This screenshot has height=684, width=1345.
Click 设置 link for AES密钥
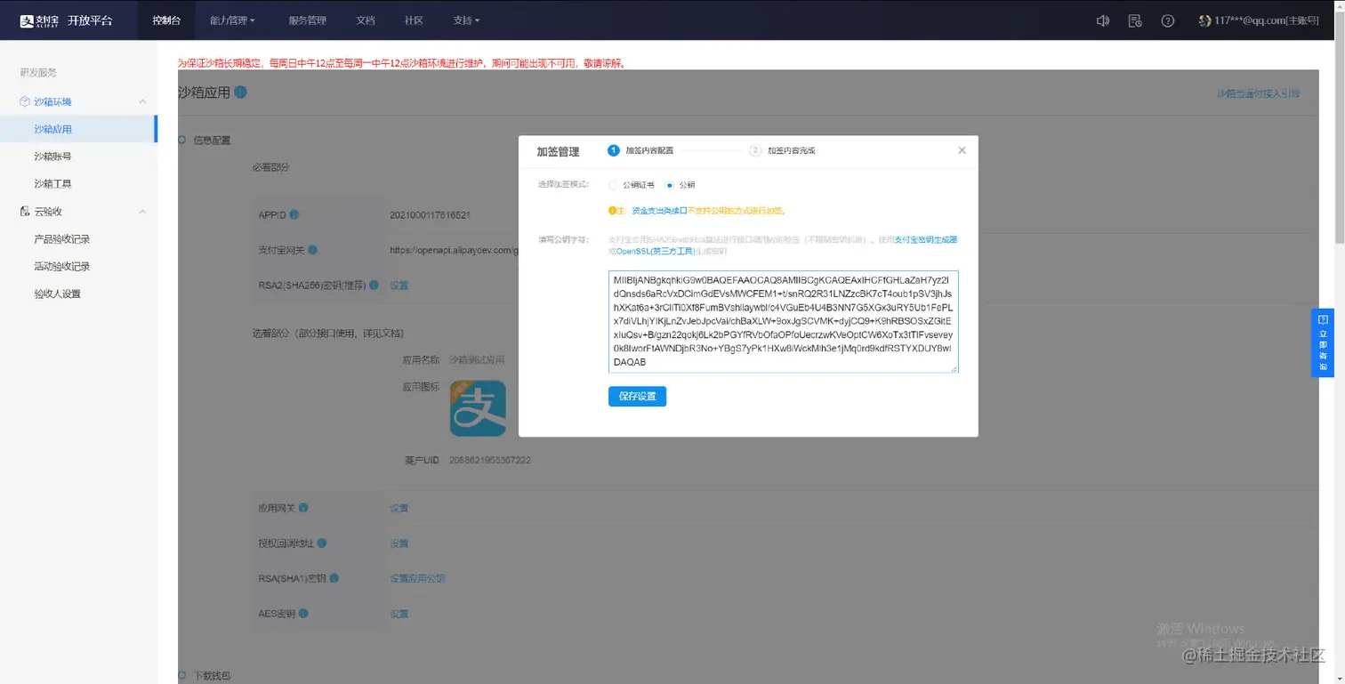coord(399,614)
